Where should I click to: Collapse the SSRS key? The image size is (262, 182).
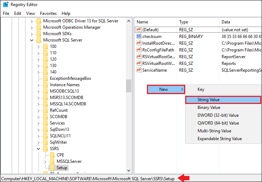(x=38, y=149)
